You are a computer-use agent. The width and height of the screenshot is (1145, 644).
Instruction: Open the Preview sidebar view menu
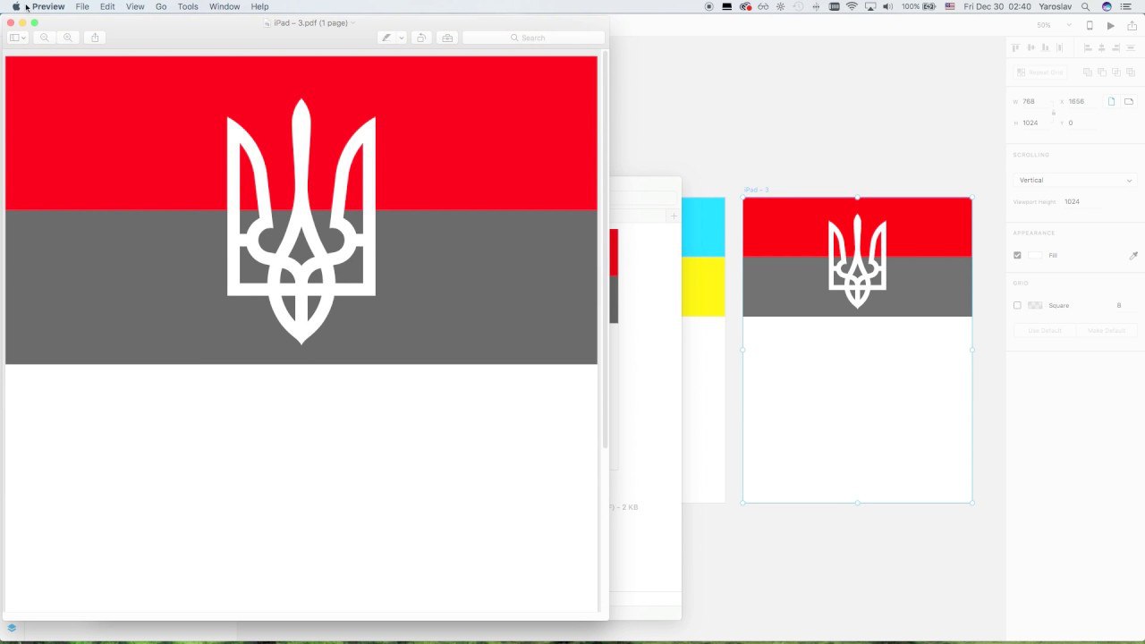pyautogui.click(x=17, y=38)
